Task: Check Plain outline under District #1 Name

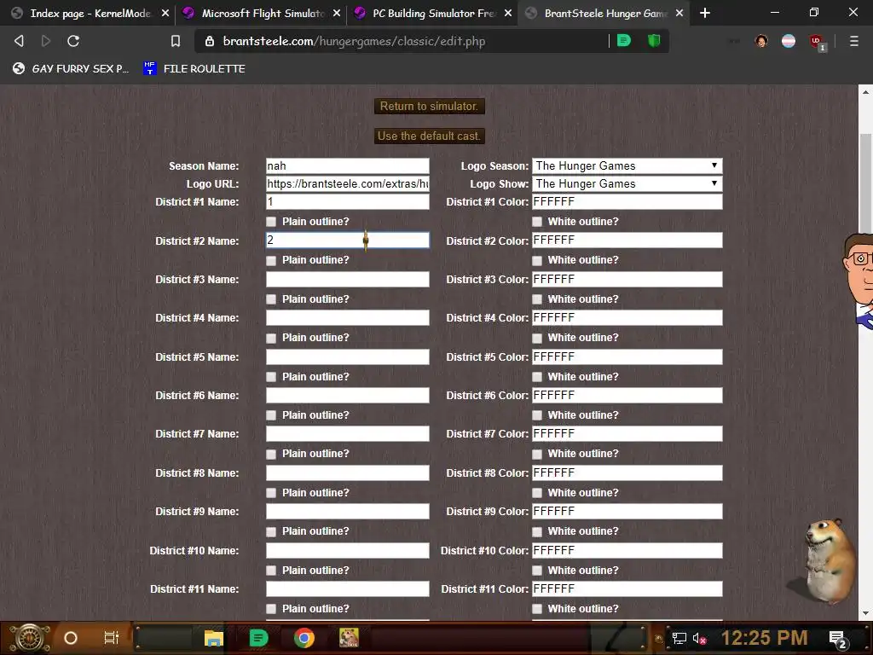Action: coord(271,222)
